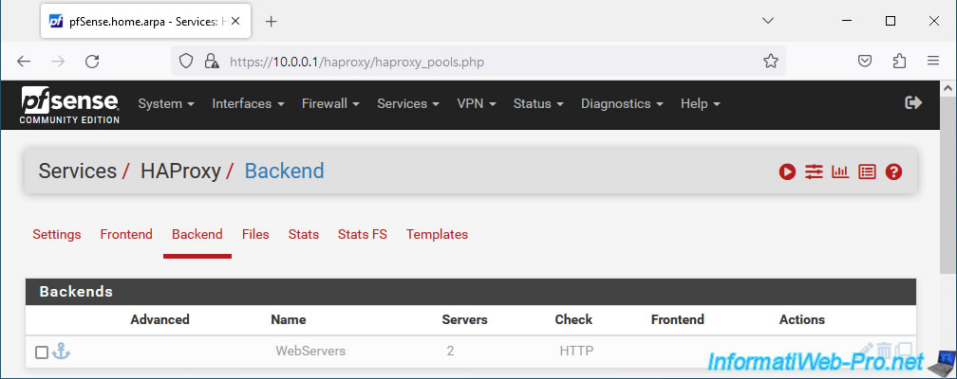Screen dimensions: 957x379
Task: Open the status bar-chart icon
Action: (840, 171)
